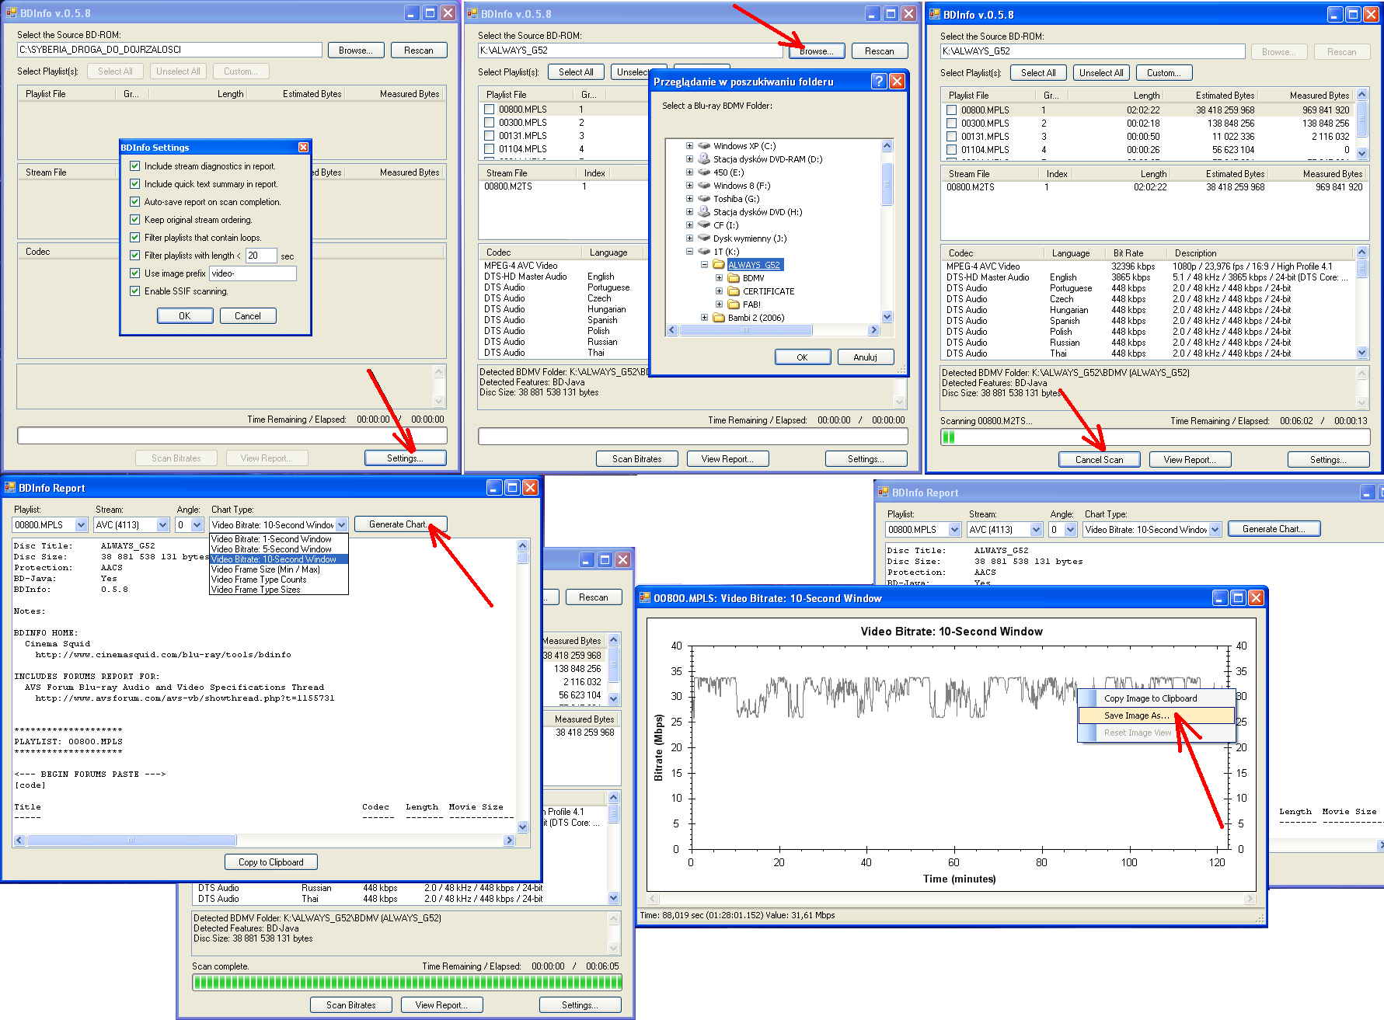Image resolution: width=1384 pixels, height=1020 pixels.
Task: Expand Windows XP (C:) tree node
Action: click(x=689, y=146)
